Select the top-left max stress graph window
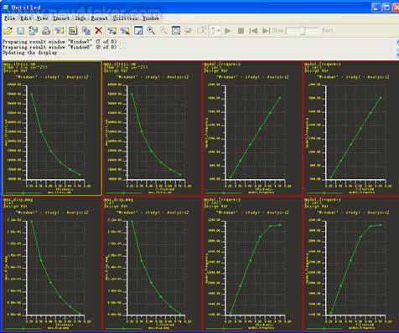This screenshot has height=333, width=399. [52, 128]
